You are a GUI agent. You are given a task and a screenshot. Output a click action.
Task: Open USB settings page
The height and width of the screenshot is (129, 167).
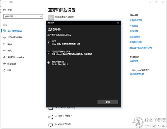(x=9, y=70)
